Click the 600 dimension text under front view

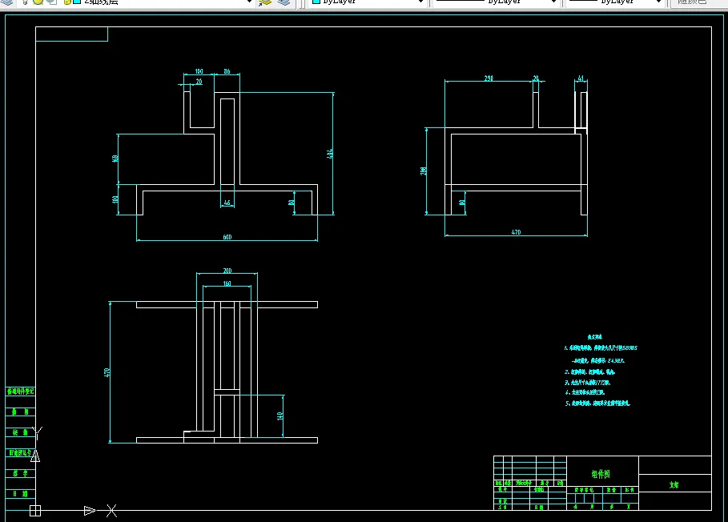point(227,237)
